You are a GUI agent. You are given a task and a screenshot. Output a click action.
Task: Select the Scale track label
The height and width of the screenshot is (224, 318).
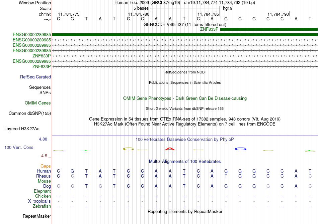(x=45, y=8)
